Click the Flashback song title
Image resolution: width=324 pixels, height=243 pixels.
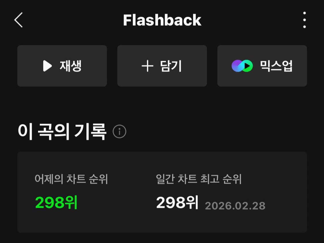(x=162, y=20)
